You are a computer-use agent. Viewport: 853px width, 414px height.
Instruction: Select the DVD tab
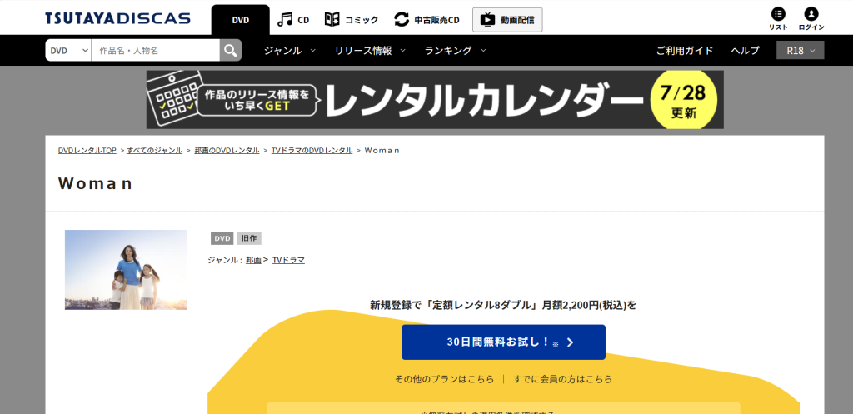(x=241, y=20)
